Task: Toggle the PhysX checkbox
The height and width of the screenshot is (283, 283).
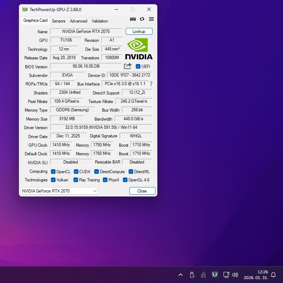Action: click(105, 180)
